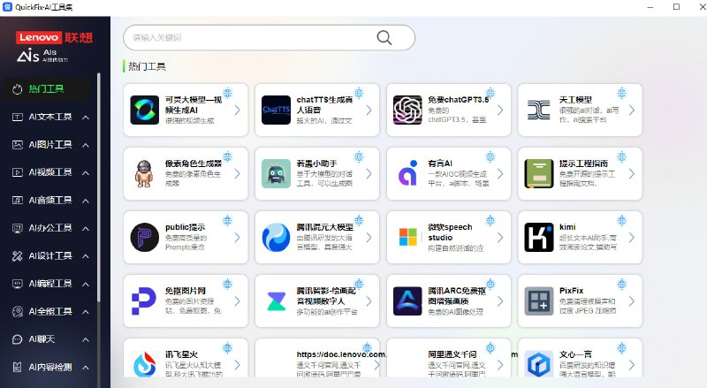The height and width of the screenshot is (388, 707).
Task: Click the 热门工具 section heading
Action: pyautogui.click(x=147, y=67)
